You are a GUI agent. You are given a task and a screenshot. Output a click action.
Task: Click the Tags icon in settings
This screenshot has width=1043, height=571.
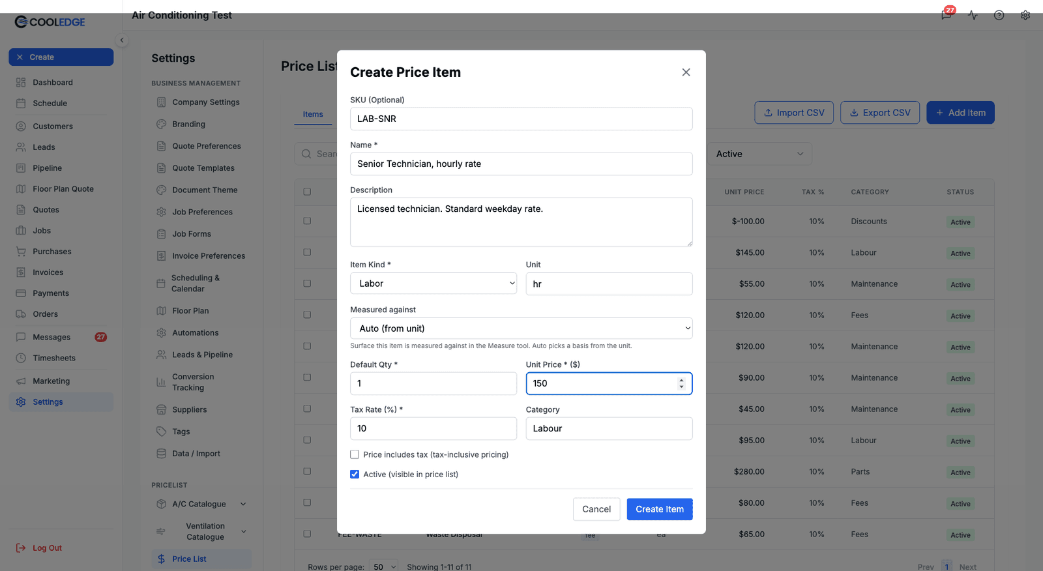pos(161,432)
